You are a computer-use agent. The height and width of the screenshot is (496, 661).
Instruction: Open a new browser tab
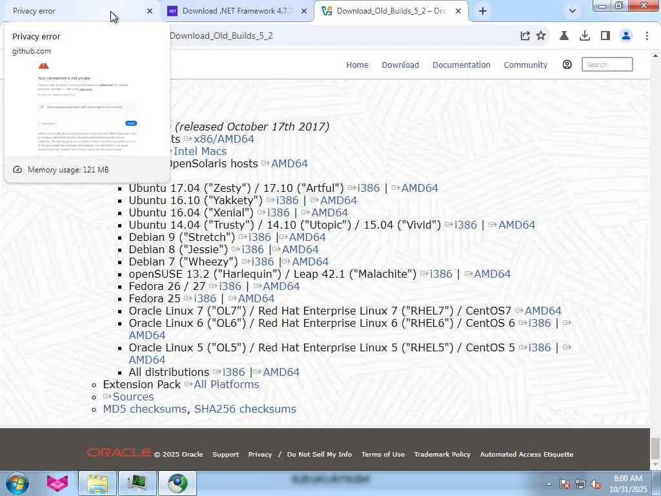[483, 11]
